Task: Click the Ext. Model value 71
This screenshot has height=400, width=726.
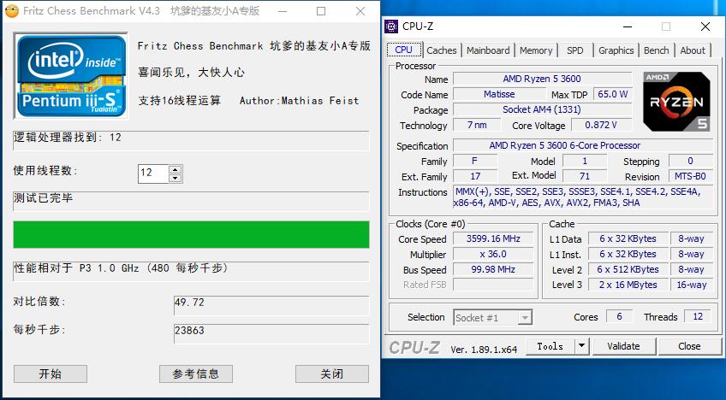Action: 585,176
